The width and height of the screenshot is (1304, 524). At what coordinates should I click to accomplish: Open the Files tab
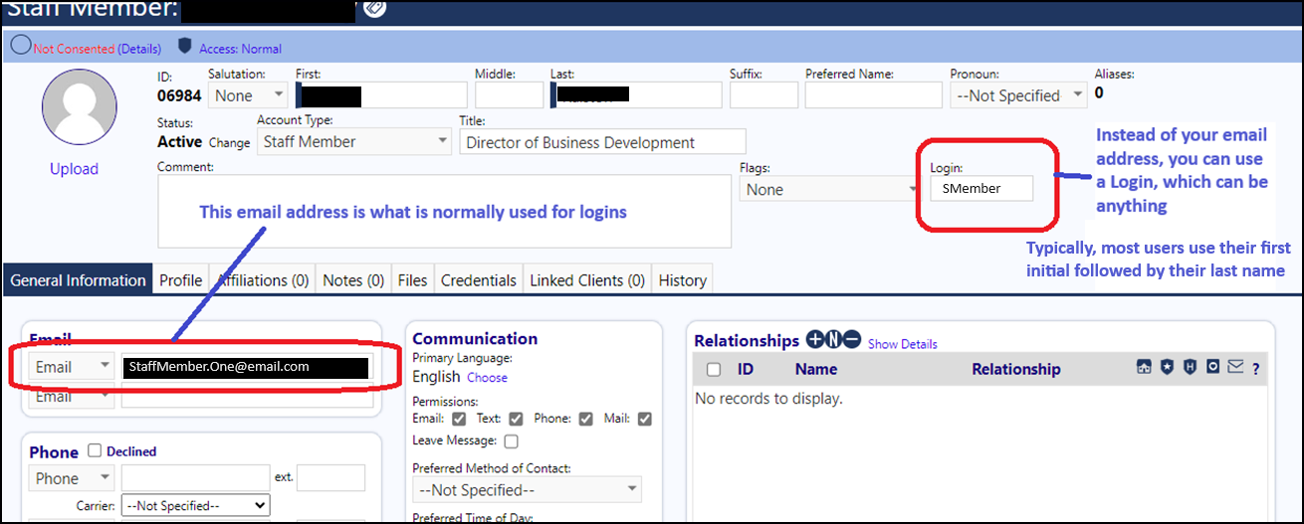click(412, 280)
